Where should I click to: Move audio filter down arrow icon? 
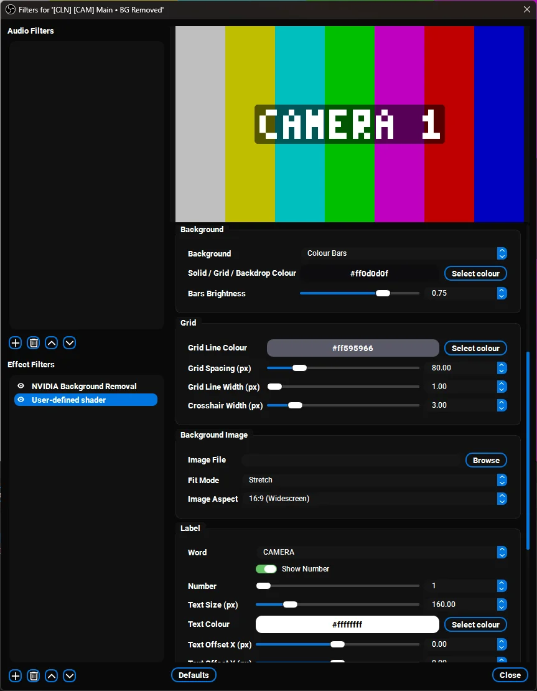pos(70,343)
